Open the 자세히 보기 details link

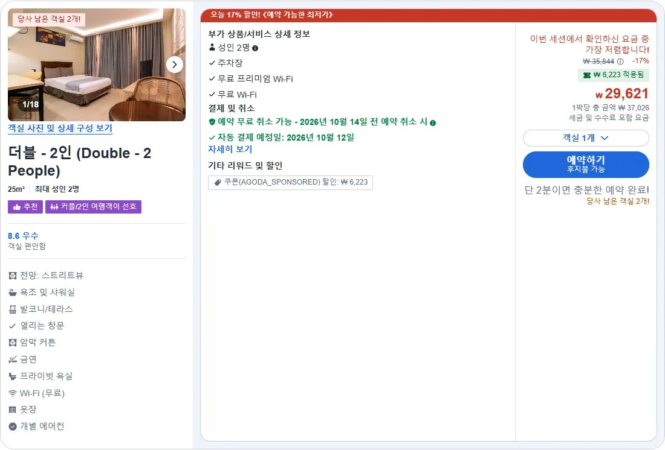230,150
